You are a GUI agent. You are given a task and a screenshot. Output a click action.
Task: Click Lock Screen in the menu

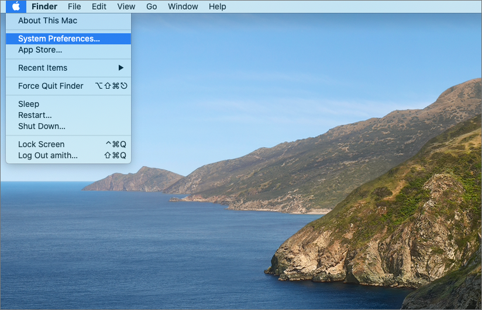pos(41,144)
